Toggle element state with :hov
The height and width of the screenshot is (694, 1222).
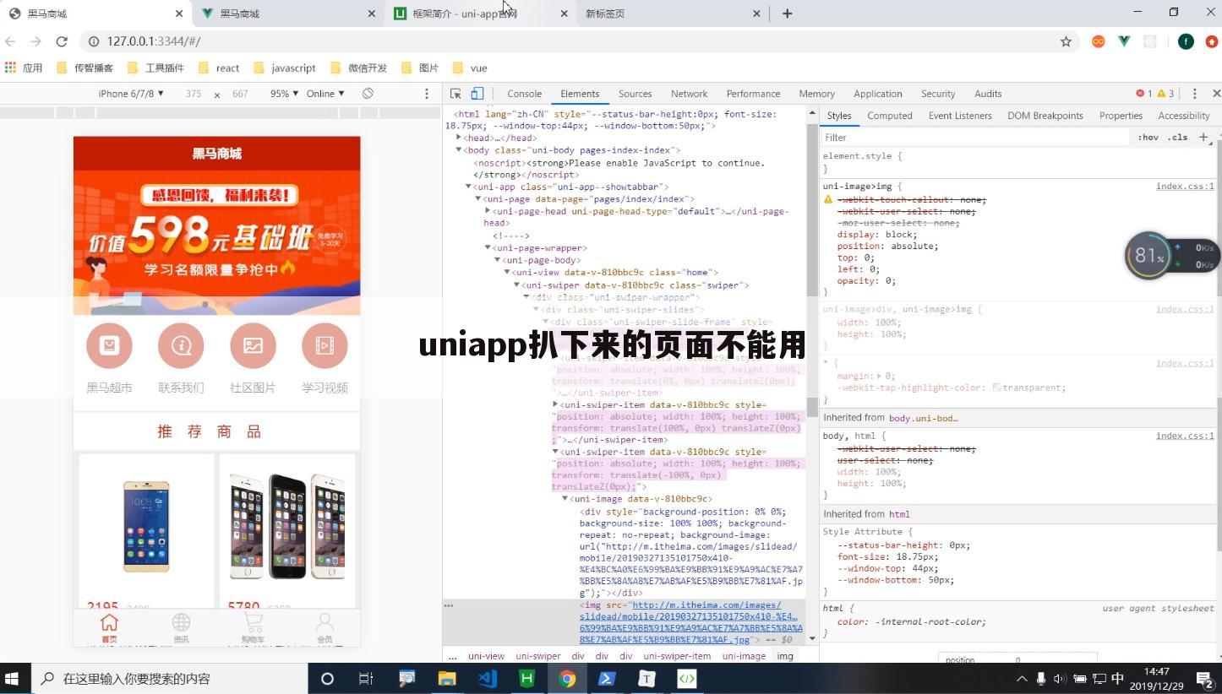tap(1148, 137)
